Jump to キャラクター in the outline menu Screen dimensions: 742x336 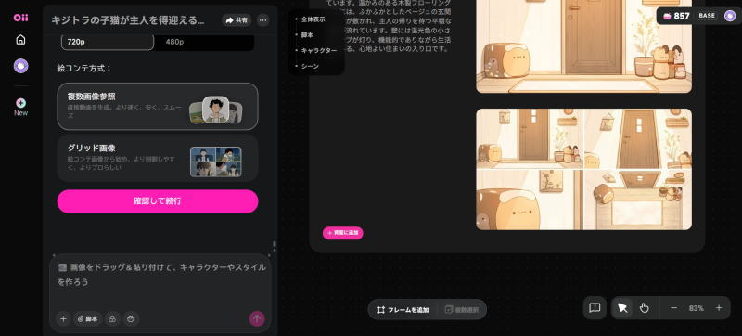tap(318, 51)
